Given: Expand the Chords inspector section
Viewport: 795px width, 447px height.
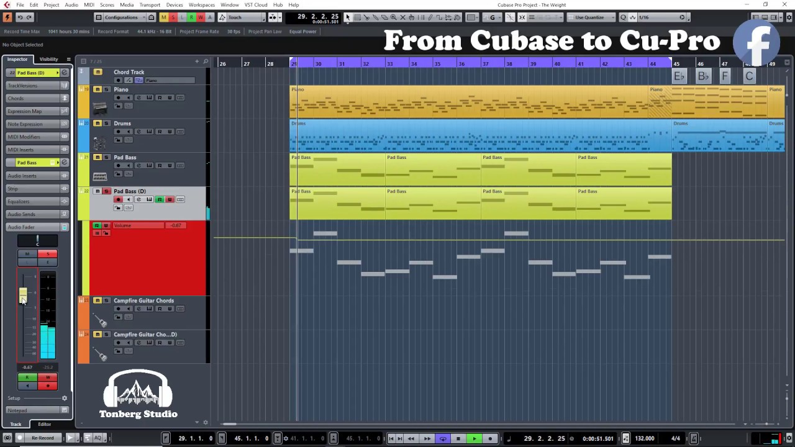Looking at the screenshot, I should [37, 98].
